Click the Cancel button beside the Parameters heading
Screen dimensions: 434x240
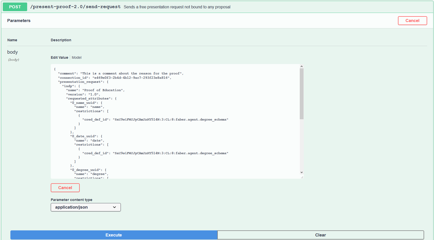[x=412, y=21]
